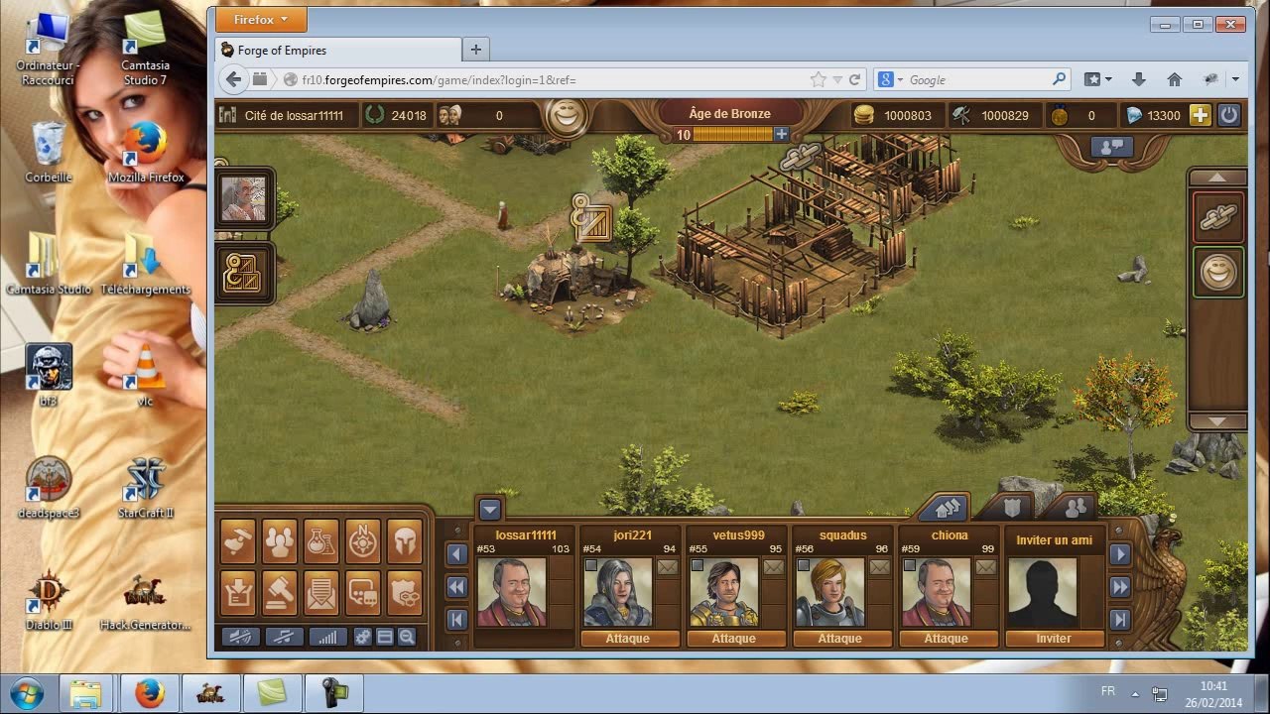Open the invite-a-friend silhouette portrait
The width and height of the screenshot is (1270, 714).
pos(1042,592)
